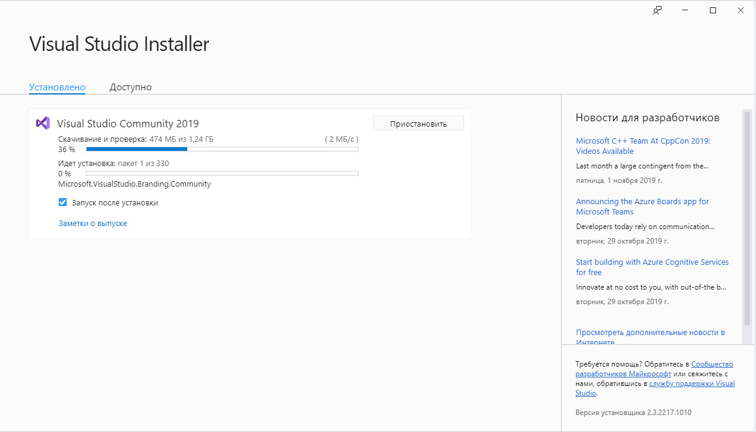Click the Visual Studio Community 2019 product title
756x432 pixels.
click(x=128, y=124)
